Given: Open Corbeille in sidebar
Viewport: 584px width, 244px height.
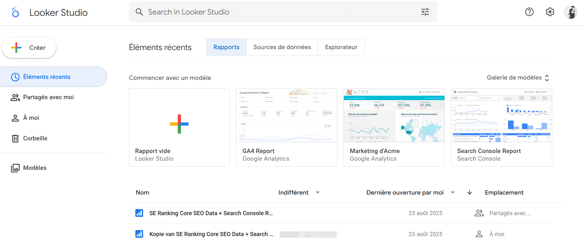Looking at the screenshot, I should pyautogui.click(x=53, y=138).
